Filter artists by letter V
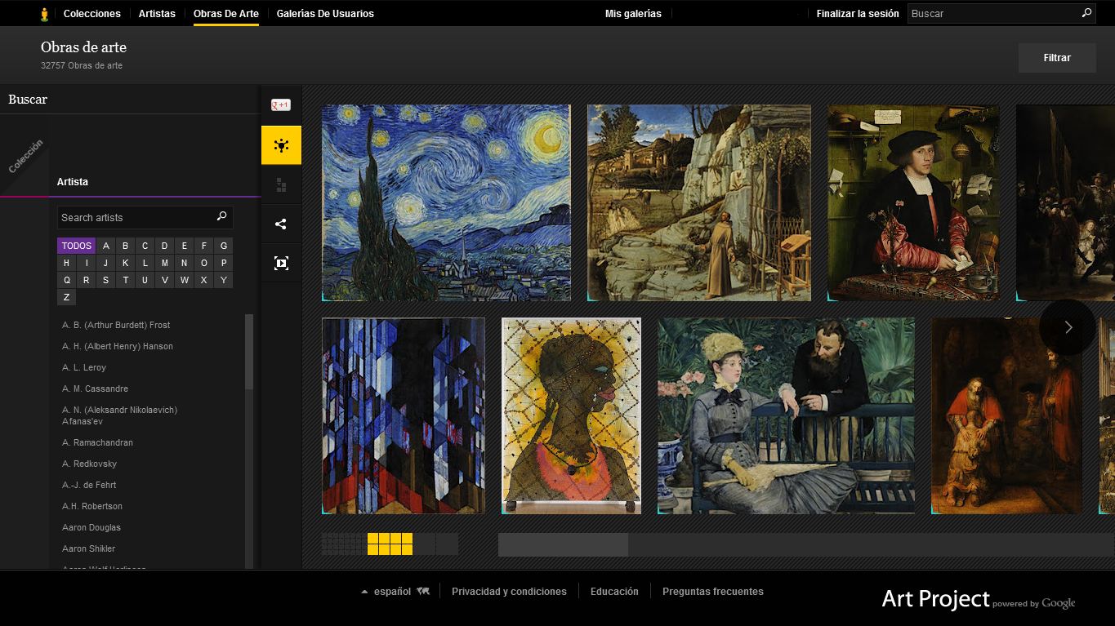The height and width of the screenshot is (626, 1115). (x=165, y=280)
